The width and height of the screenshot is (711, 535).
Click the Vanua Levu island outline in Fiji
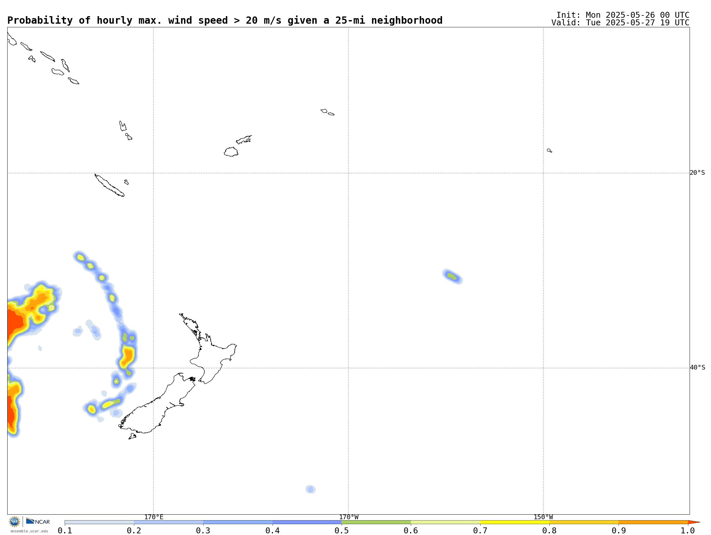pos(244,140)
